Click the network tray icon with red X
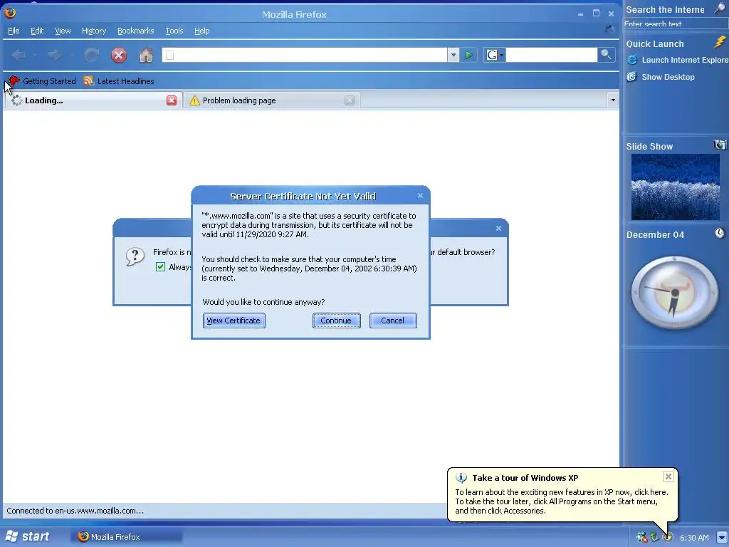Viewport: 729px width, 547px height. (642, 537)
